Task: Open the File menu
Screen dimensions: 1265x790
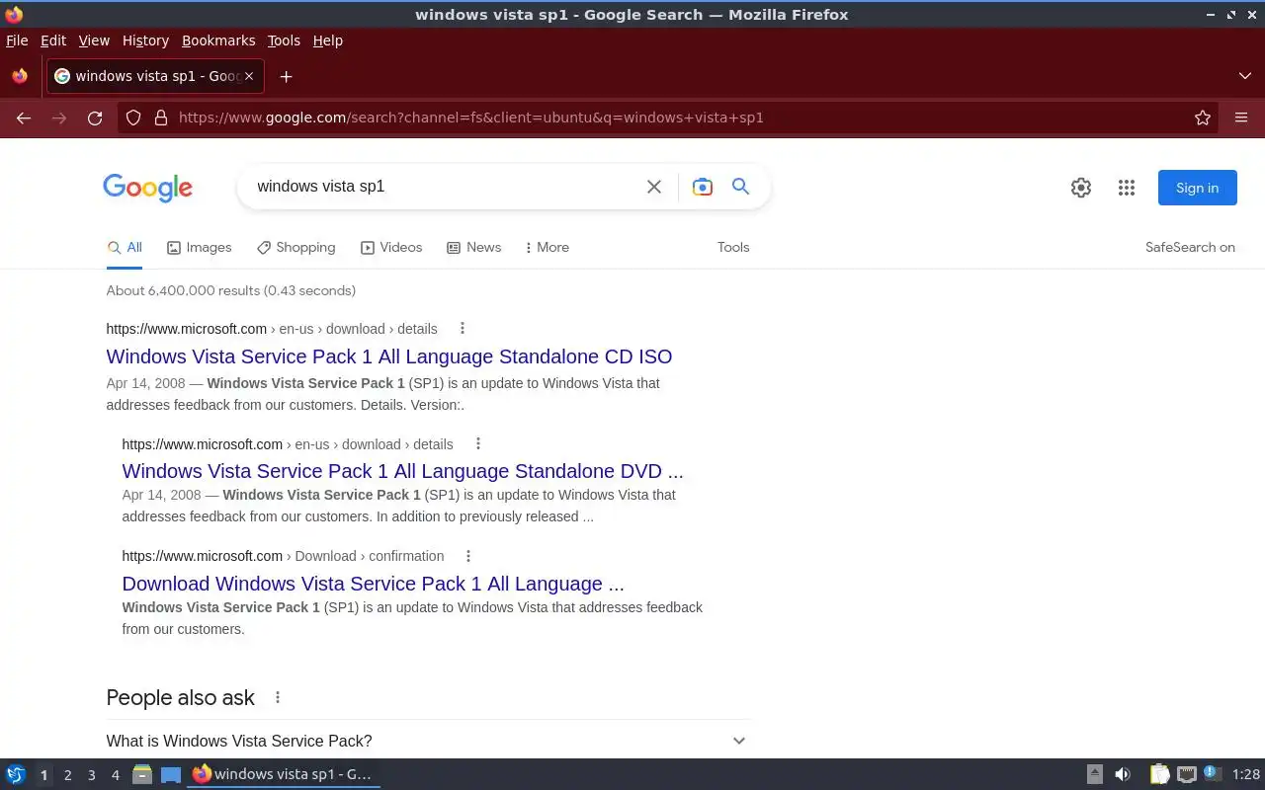Action: (17, 40)
